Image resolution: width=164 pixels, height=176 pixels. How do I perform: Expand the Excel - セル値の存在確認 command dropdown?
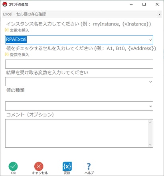tap(159, 14)
